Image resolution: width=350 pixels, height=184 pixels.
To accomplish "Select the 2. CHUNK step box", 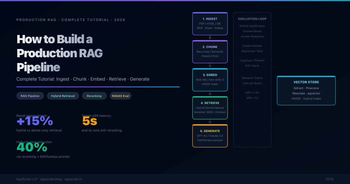I will click(x=210, y=52).
